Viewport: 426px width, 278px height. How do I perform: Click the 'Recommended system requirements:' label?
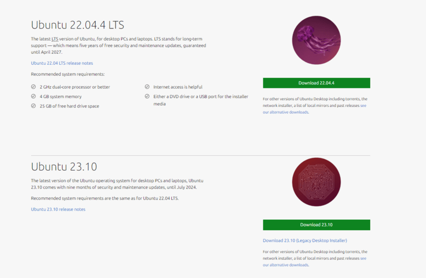[x=67, y=74]
